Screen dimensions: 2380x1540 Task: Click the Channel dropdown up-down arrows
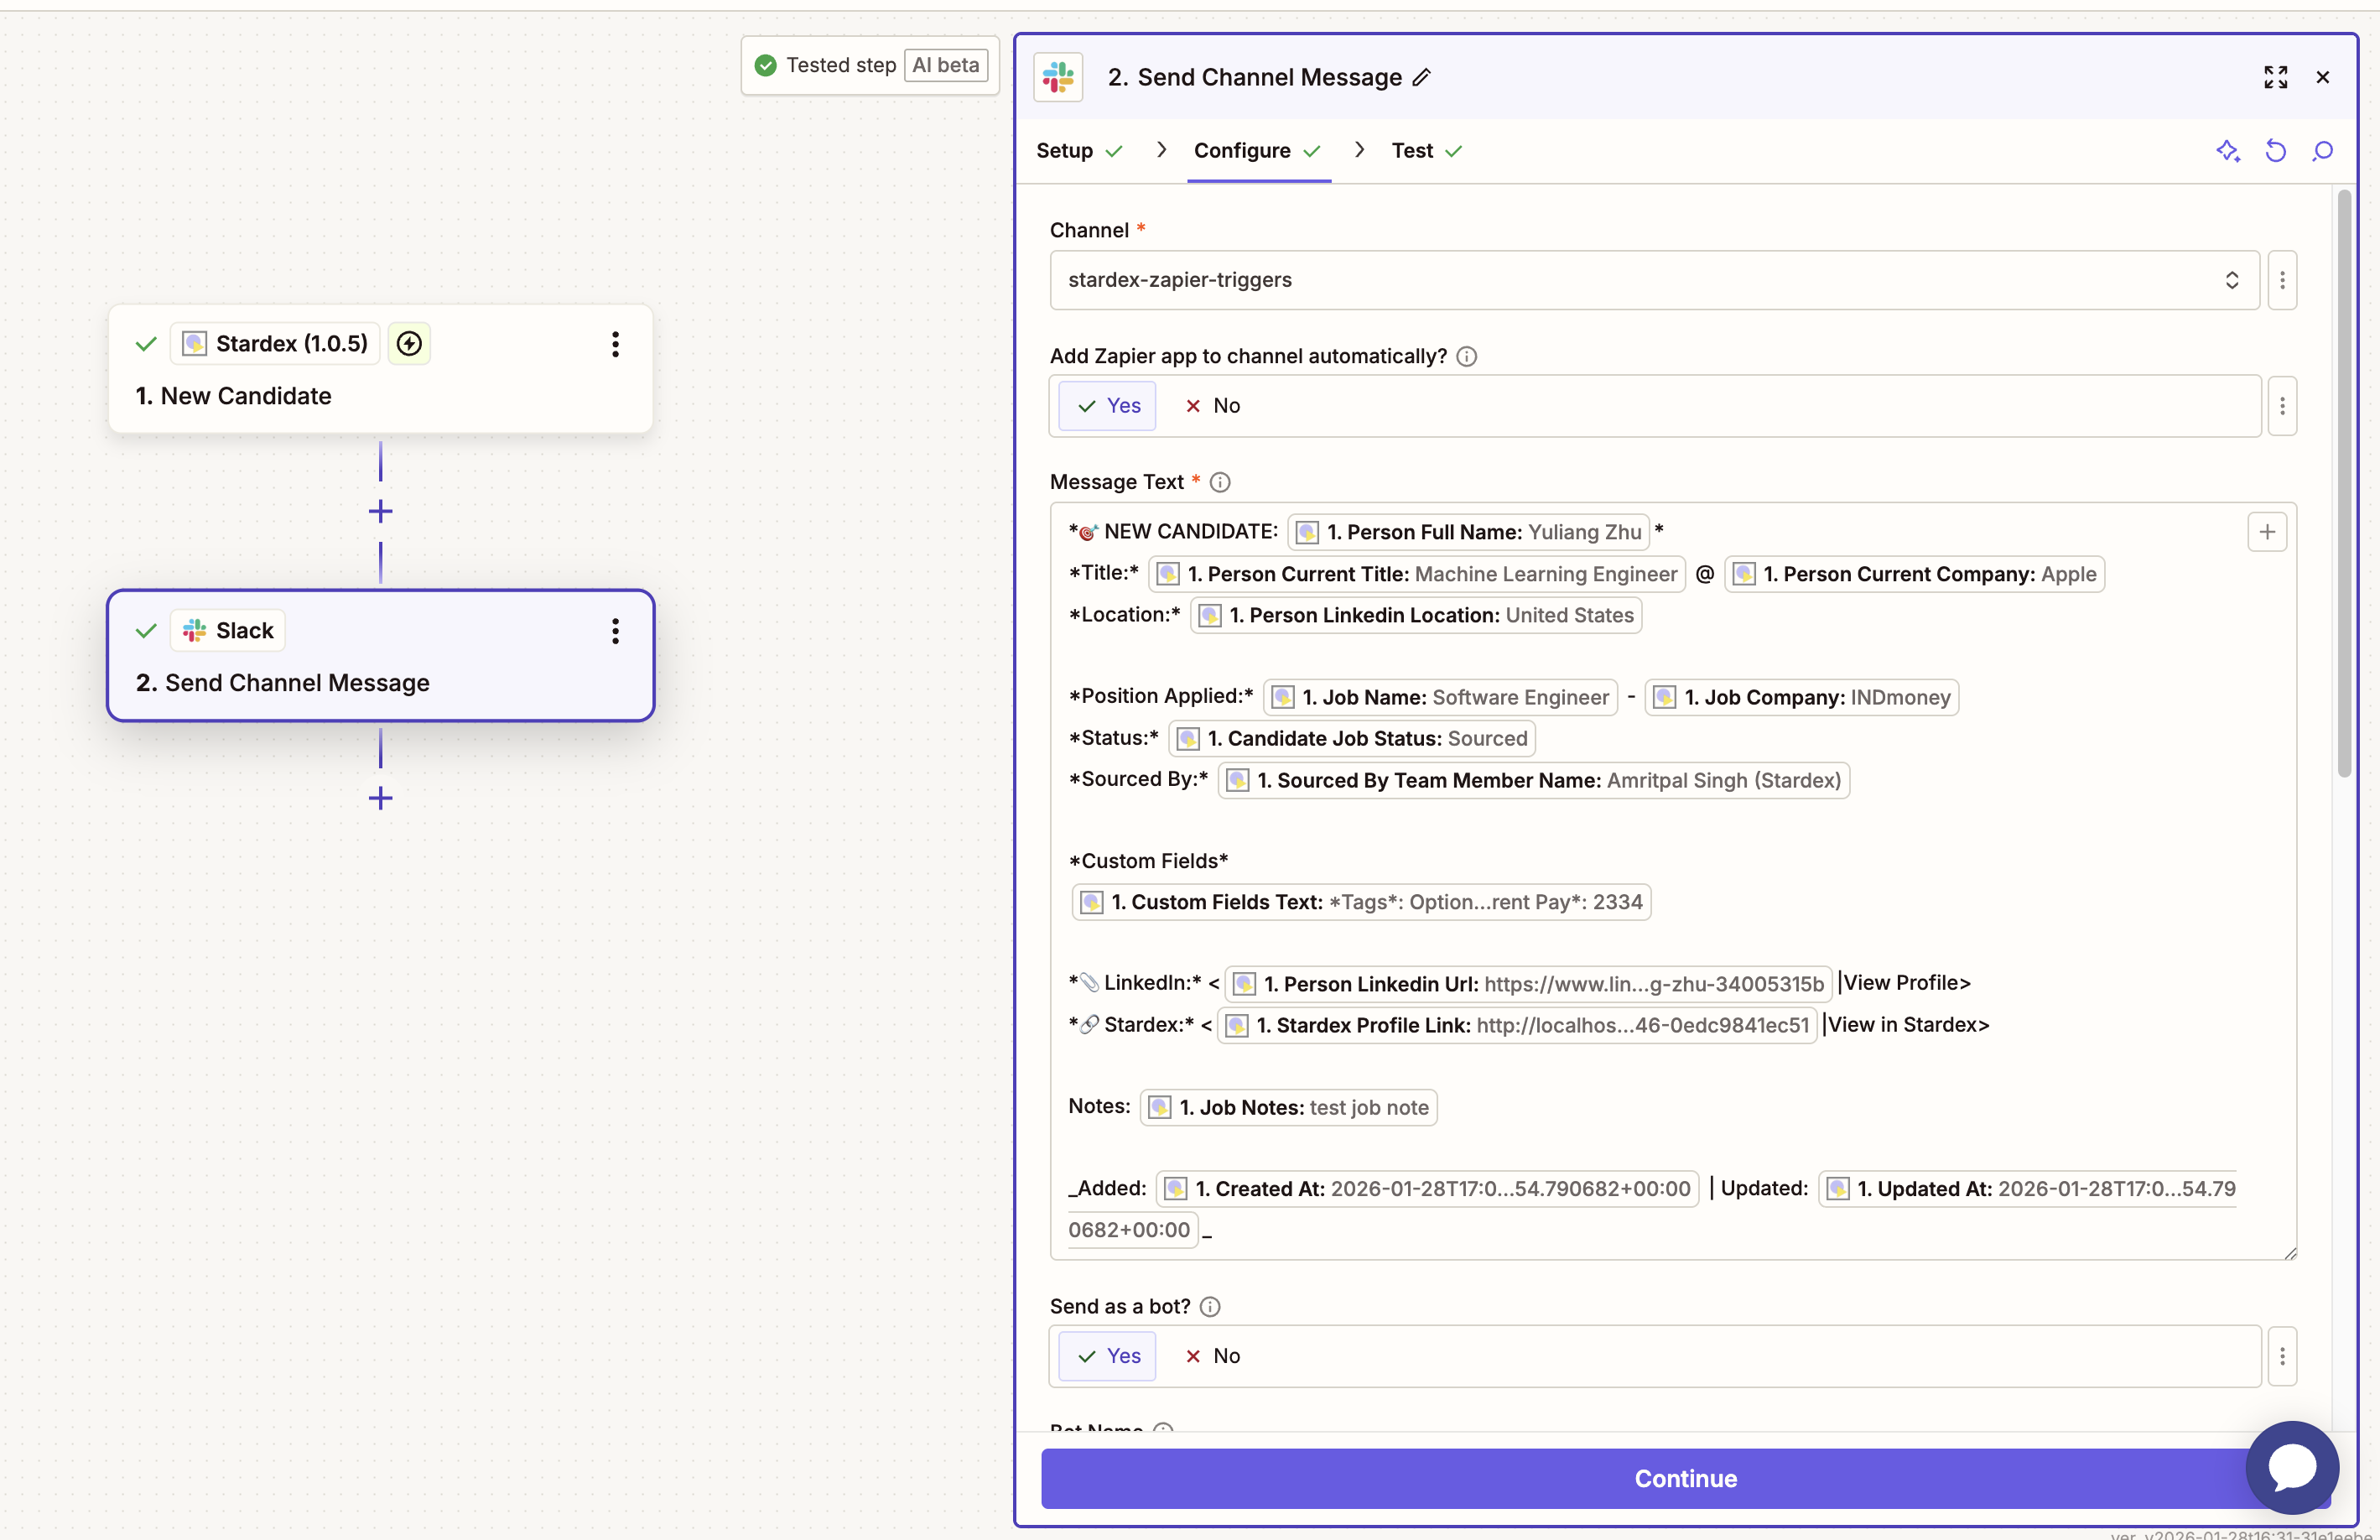pos(2231,280)
